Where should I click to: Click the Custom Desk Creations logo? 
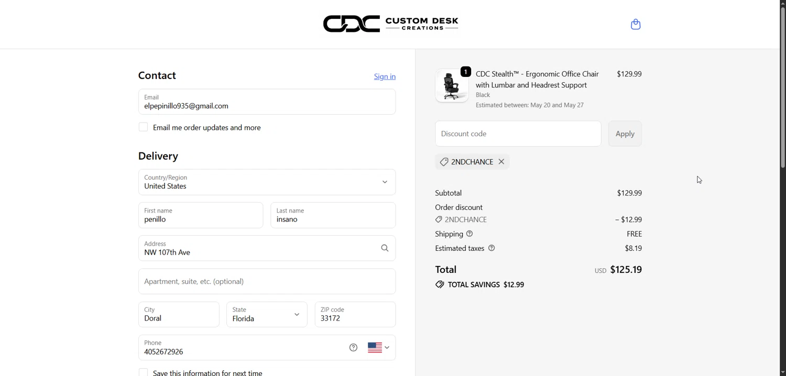[391, 24]
